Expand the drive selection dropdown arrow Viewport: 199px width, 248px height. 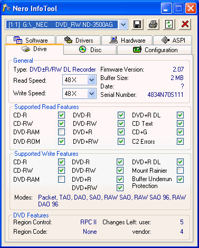point(124,24)
